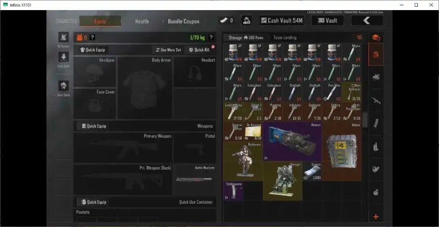Open the help question mark beside armor value
The height and width of the screenshot is (227, 439).
point(92,37)
